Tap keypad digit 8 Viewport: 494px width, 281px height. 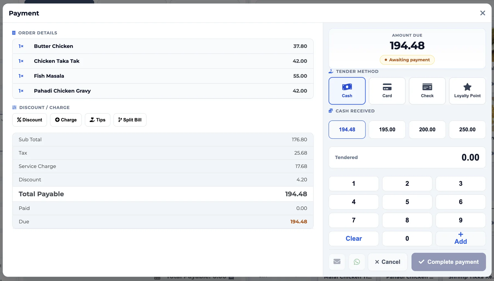click(407, 220)
